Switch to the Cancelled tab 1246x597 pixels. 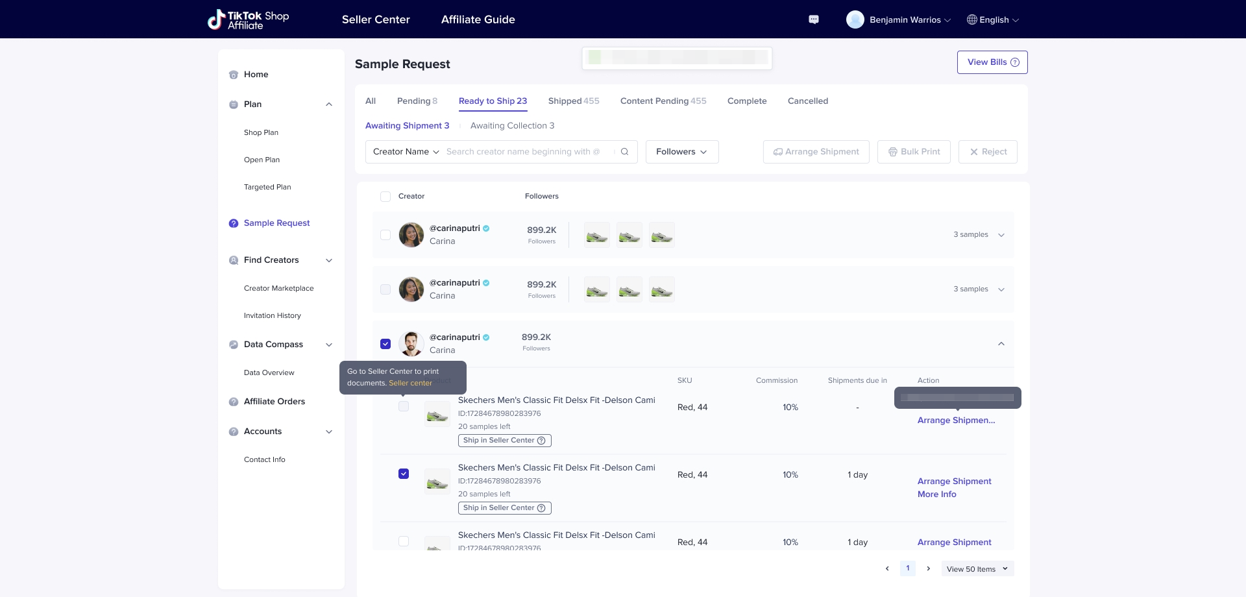pos(808,101)
